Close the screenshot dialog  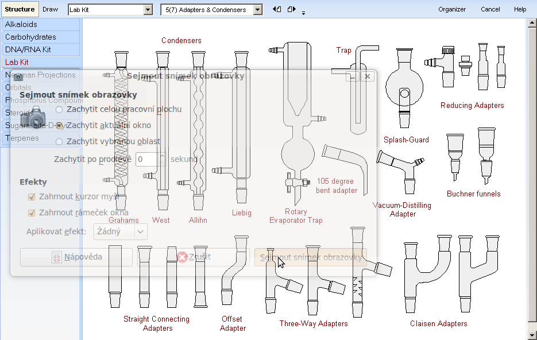[x=368, y=76]
